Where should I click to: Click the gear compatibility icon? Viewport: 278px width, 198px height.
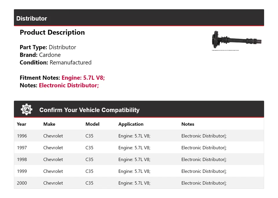26,110
